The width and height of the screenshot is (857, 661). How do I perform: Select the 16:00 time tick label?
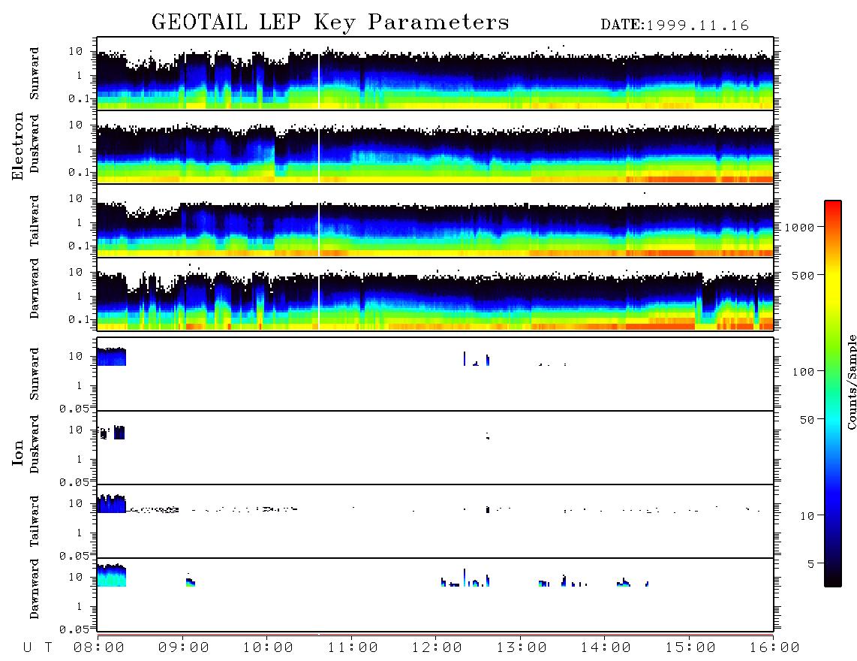pyautogui.click(x=774, y=648)
